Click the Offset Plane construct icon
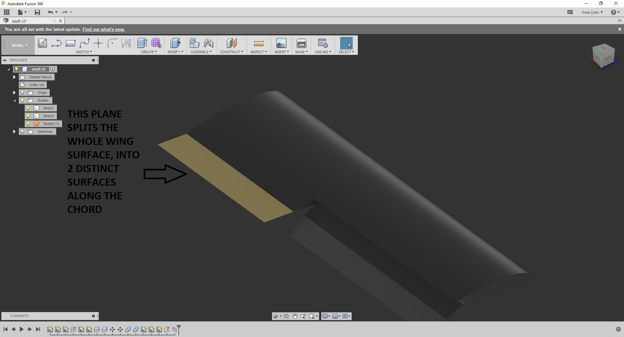Image resolution: width=624 pixels, height=337 pixels. [232, 43]
